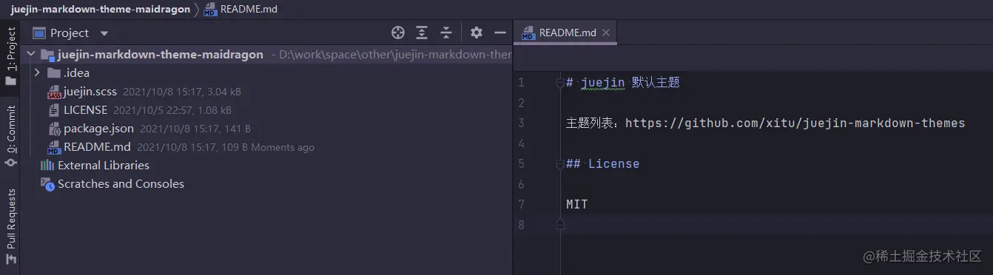Click the Collapse All icon in Project panel
This screenshot has height=275, width=993.
[x=446, y=33]
